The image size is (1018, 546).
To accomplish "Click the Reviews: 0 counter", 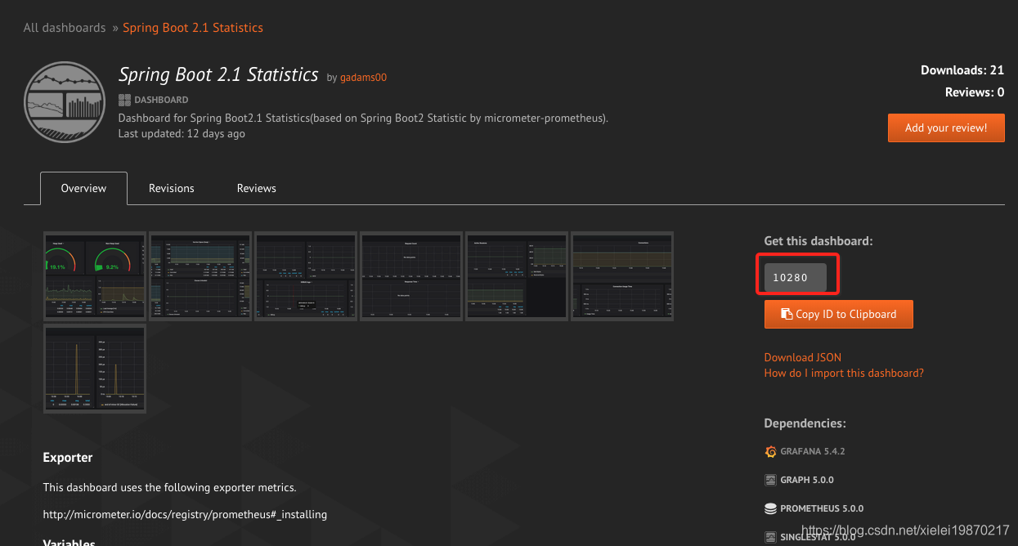I will click(x=975, y=92).
